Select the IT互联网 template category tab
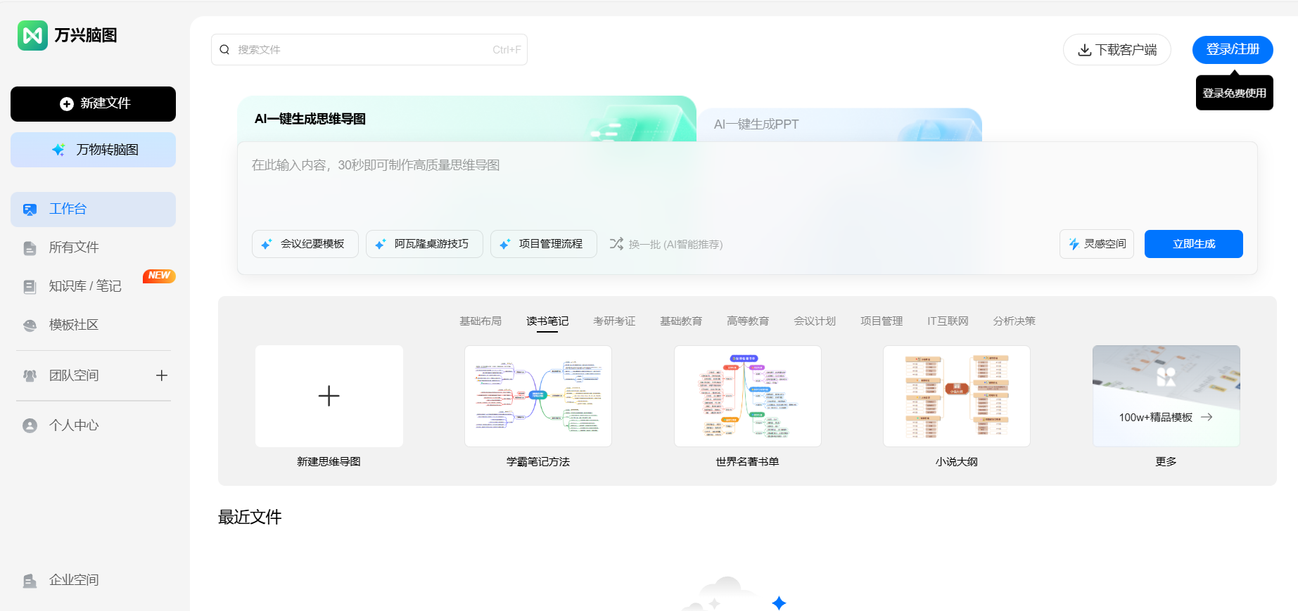1298x611 pixels. [x=947, y=321]
